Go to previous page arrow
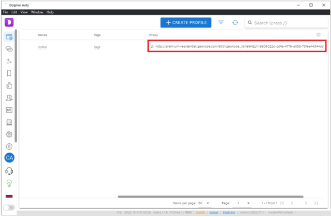Viewport: 331px width, 217px height. (x=292, y=203)
